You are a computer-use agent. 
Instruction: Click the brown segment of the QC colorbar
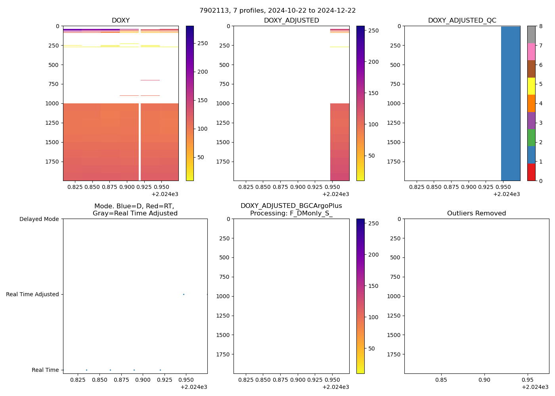[531, 69]
